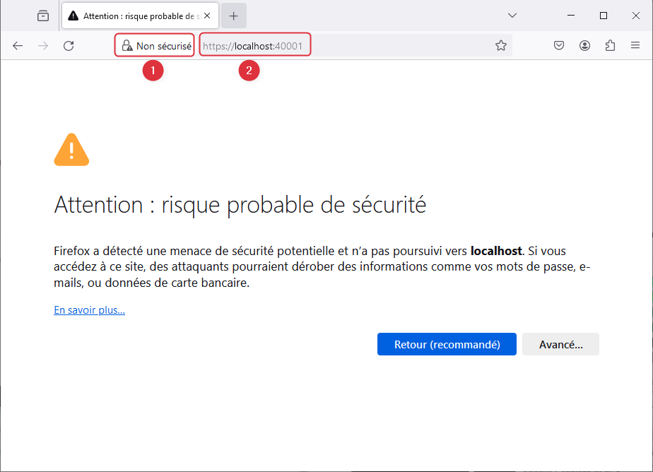The image size is (653, 472).
Task: Maximize the Firefox window
Action: (x=603, y=16)
